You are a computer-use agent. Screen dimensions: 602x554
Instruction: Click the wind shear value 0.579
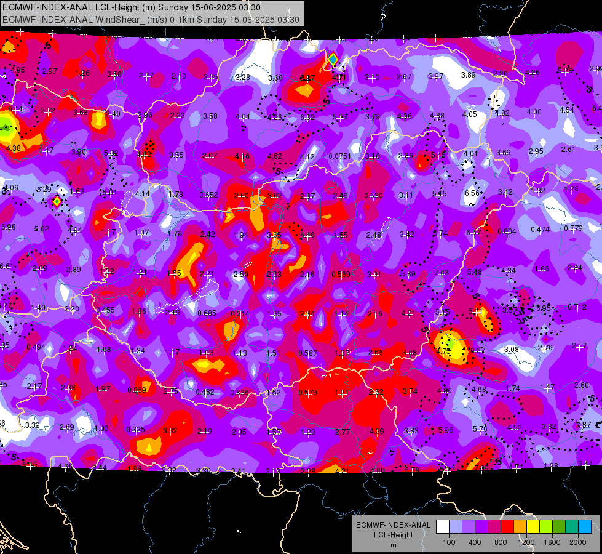(x=308, y=392)
